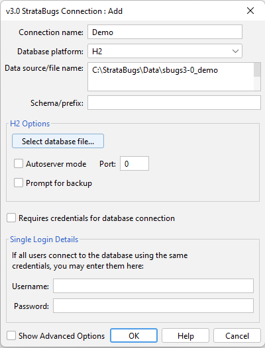Click the Single Login Details heading
The height and width of the screenshot is (348, 265).
coord(44,239)
